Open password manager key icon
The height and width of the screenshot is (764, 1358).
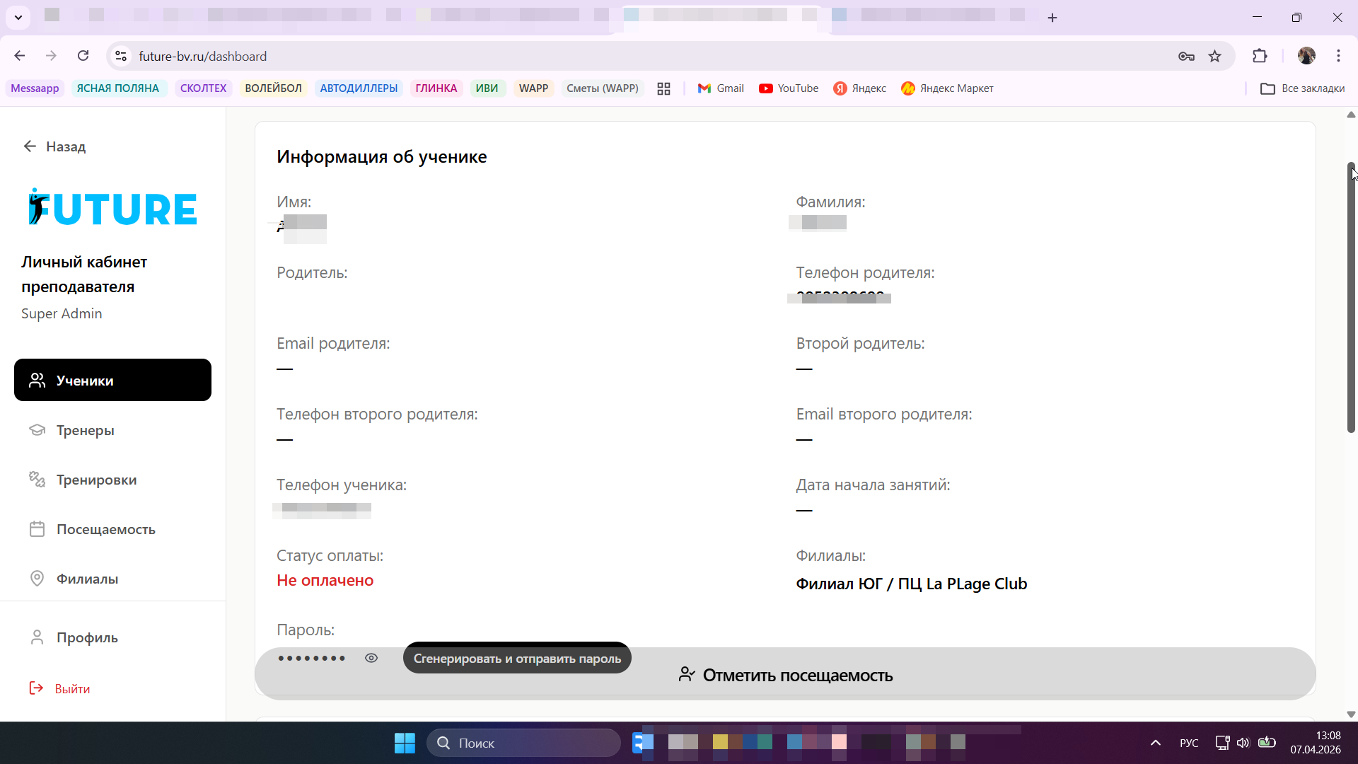[1186, 56]
